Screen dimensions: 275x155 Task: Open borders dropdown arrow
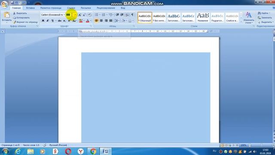[x=133, y=21]
